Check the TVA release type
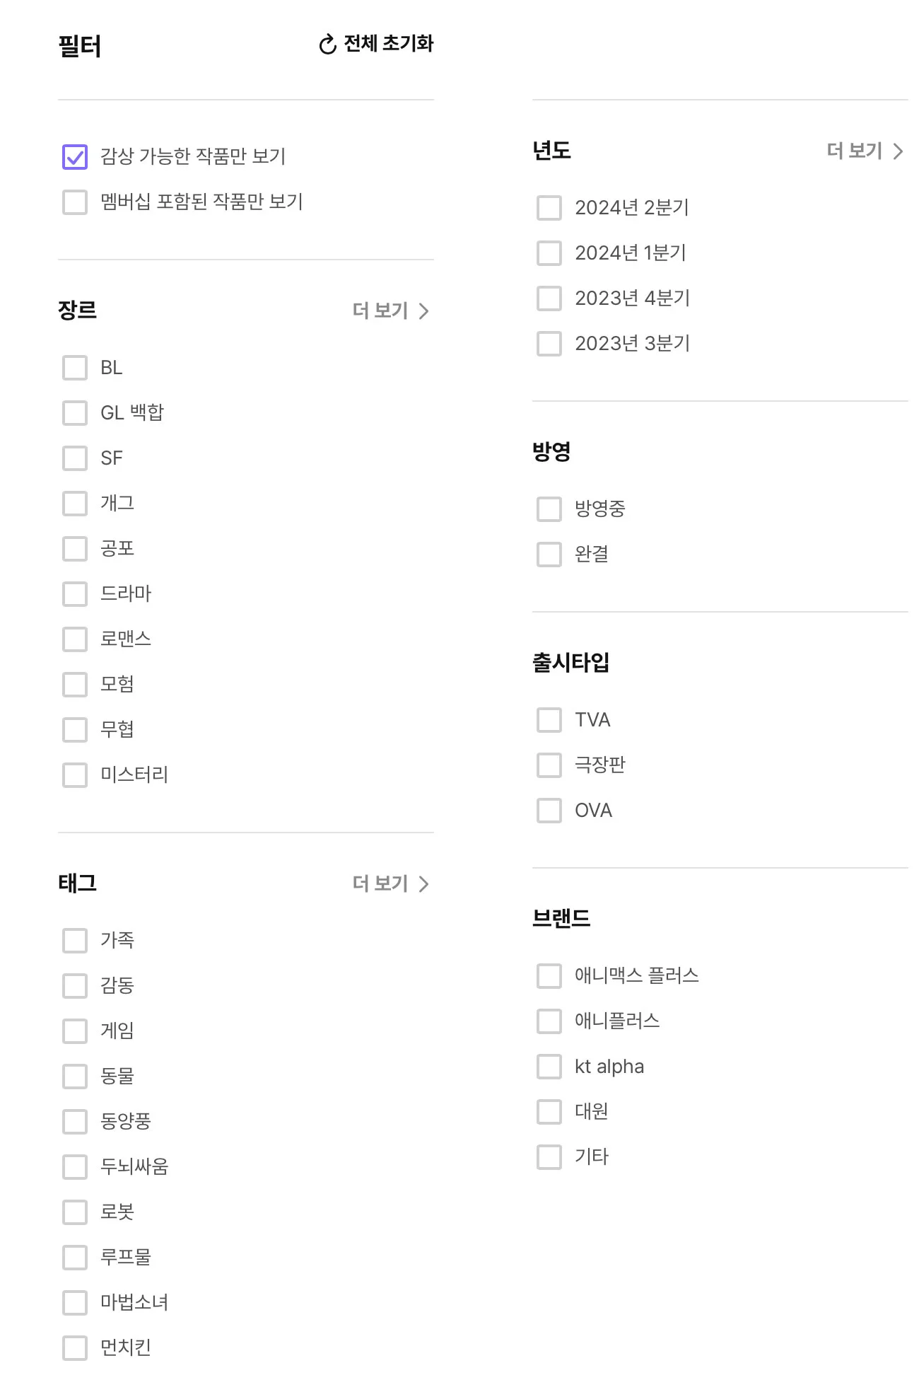The width and height of the screenshot is (919, 1392). [549, 719]
